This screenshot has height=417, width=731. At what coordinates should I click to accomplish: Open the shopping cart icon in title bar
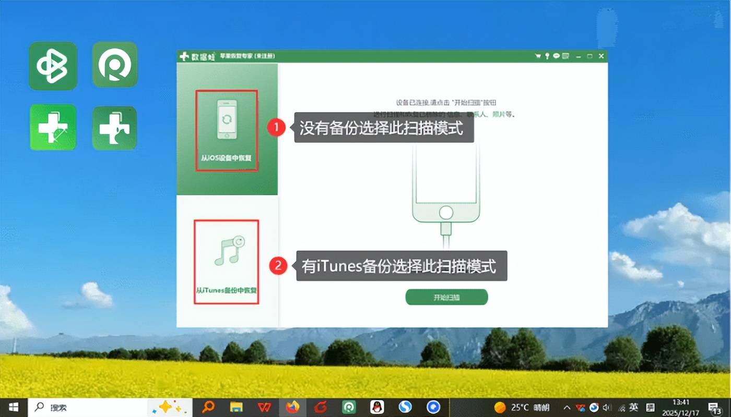[538, 56]
